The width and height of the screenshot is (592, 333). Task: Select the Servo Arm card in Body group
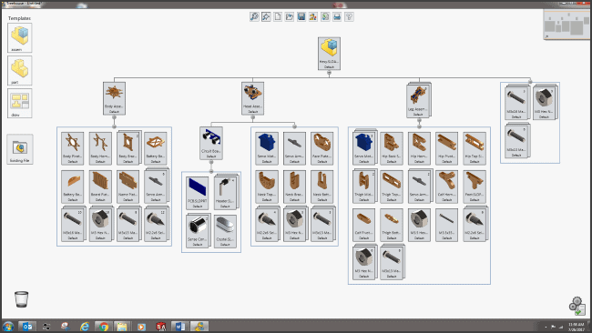[157, 186]
